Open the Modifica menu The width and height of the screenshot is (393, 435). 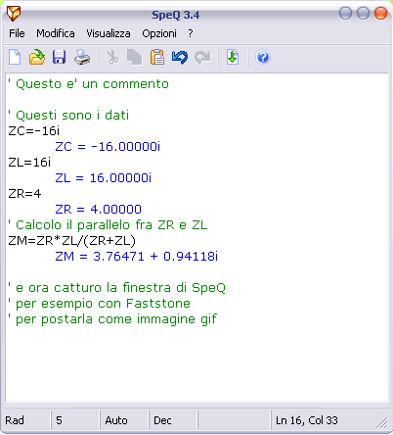point(56,33)
